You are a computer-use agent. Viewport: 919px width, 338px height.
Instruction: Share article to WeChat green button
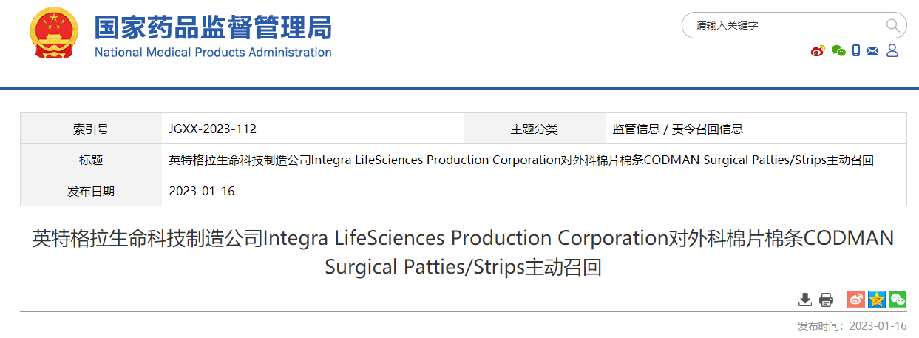(897, 300)
